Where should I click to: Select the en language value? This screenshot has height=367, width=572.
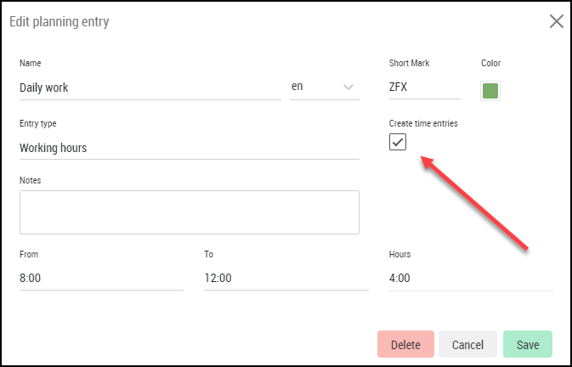(297, 87)
